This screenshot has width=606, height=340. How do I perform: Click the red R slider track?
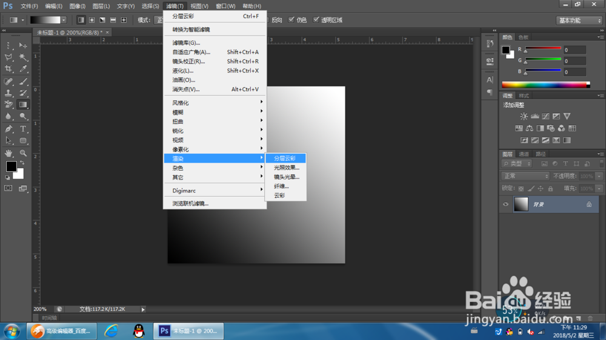click(x=543, y=48)
